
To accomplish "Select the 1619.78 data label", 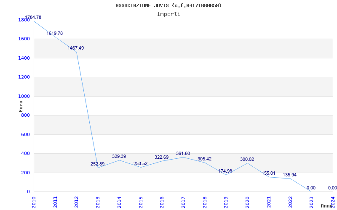I will (55, 33).
